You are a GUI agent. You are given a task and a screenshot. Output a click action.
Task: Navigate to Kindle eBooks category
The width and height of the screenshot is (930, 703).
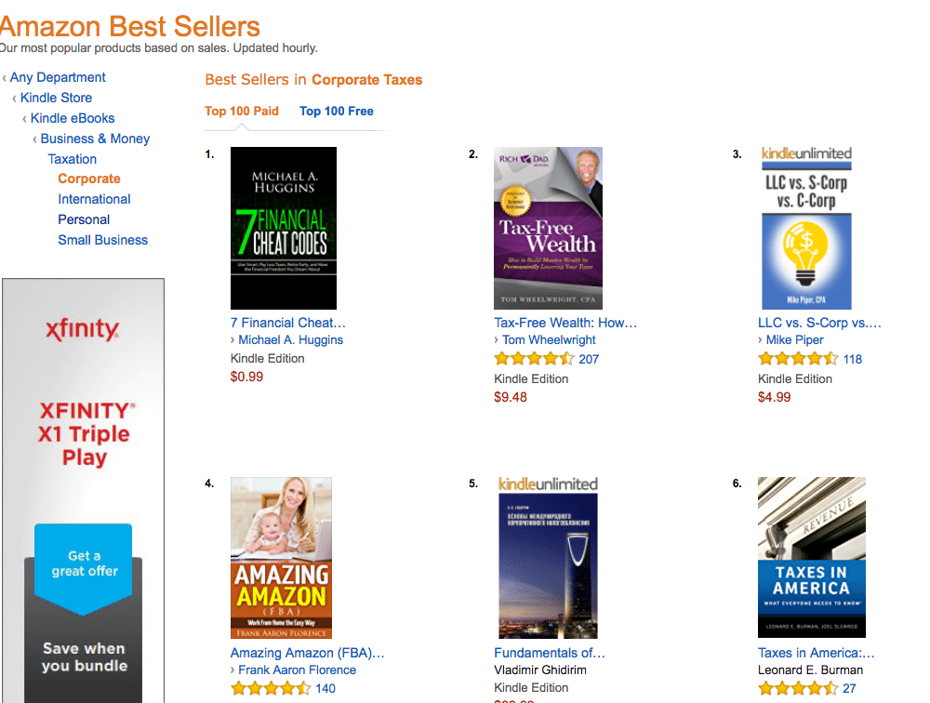click(x=73, y=118)
